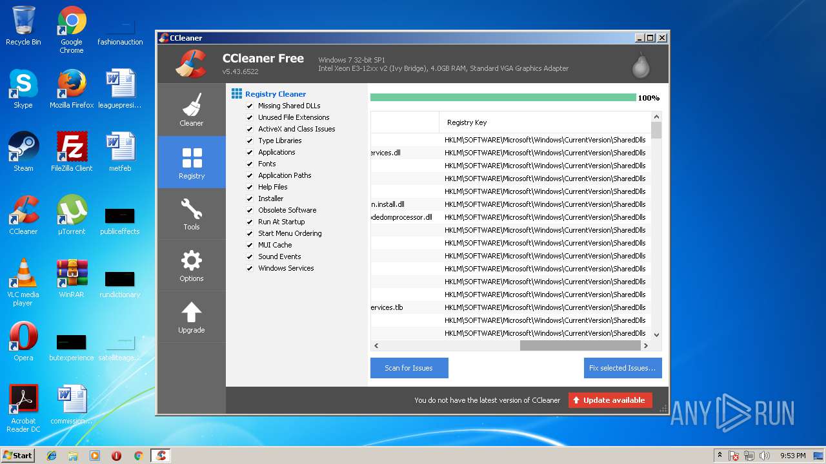Click the Update available button

610,400
